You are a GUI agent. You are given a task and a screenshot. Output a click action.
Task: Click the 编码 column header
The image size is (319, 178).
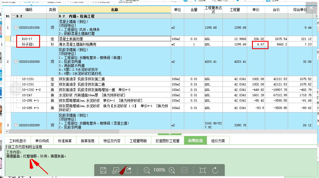click(x=29, y=10)
